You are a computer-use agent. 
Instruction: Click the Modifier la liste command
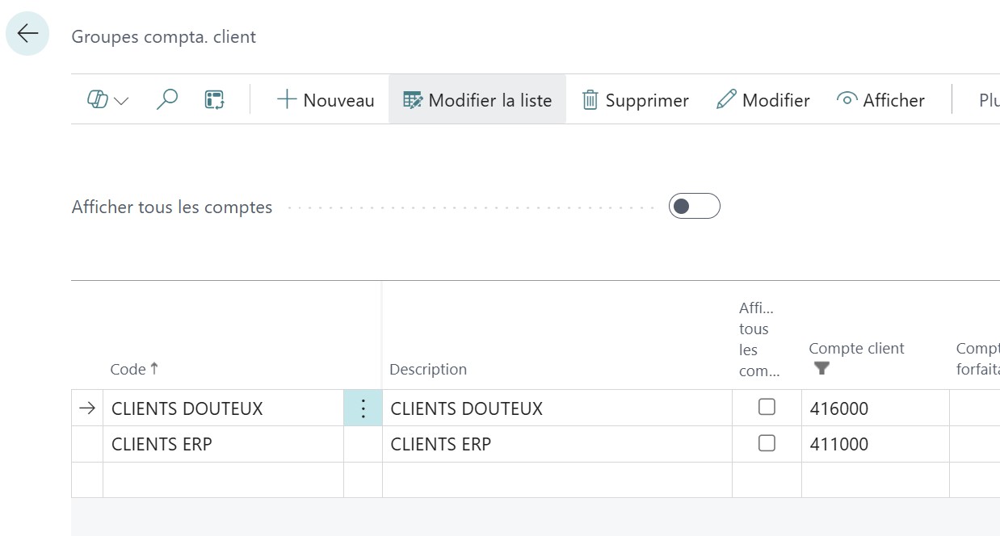point(477,98)
